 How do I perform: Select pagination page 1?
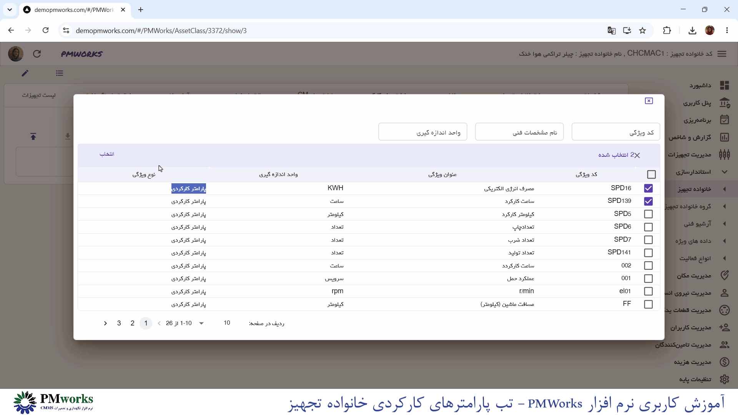coord(146,324)
